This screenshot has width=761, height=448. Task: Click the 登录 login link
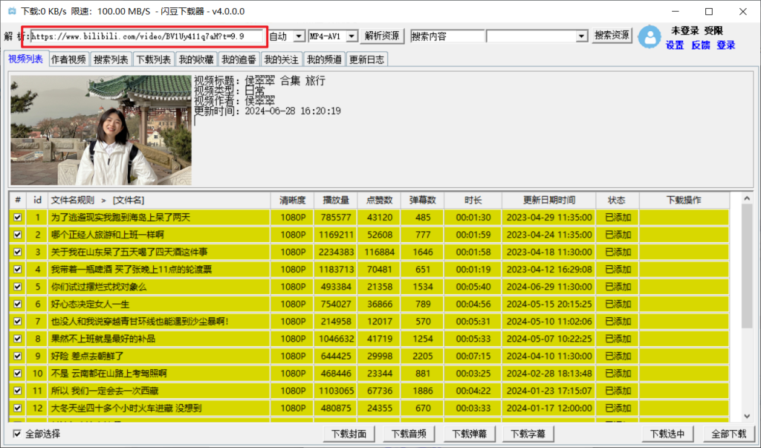click(x=726, y=45)
